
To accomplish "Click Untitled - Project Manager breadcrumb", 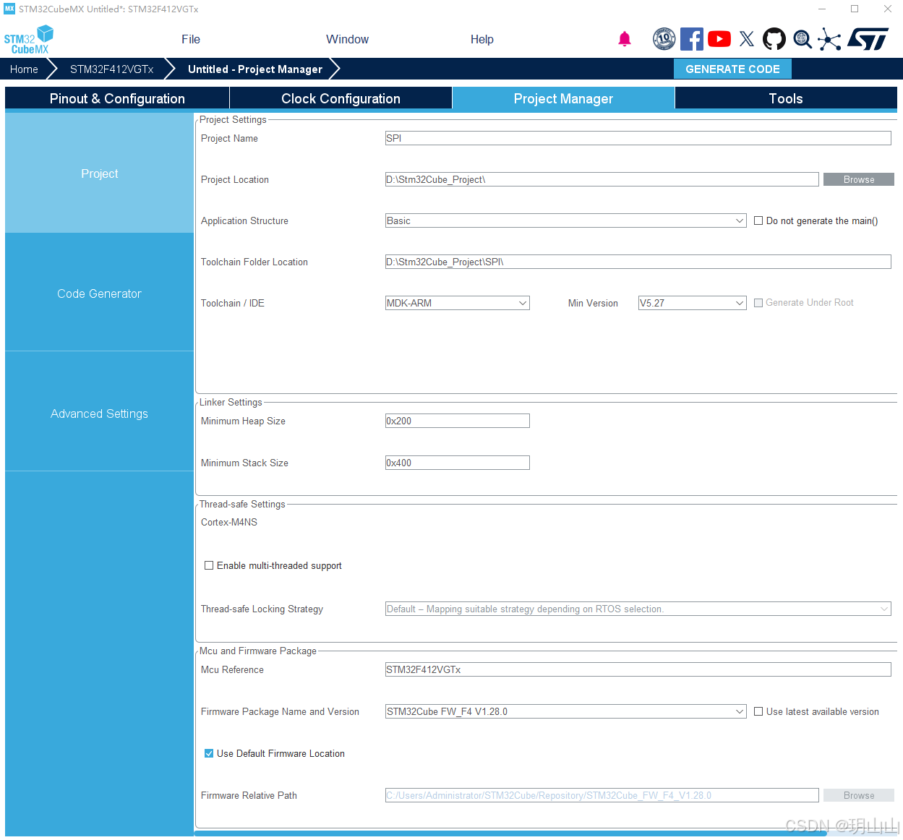I will [255, 69].
